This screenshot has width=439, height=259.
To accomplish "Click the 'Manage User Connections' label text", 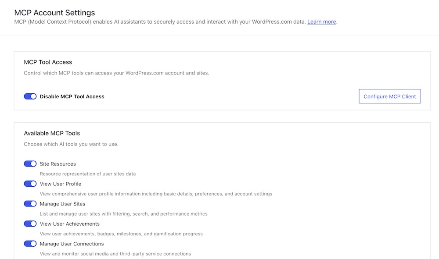I will click(x=72, y=244).
